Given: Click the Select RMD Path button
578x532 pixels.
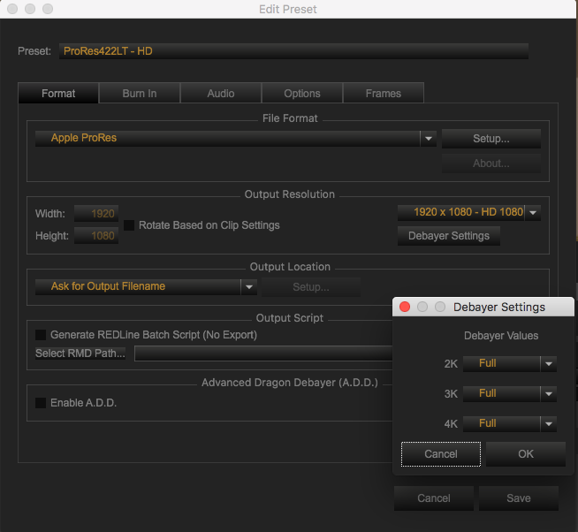Looking at the screenshot, I should (80, 353).
